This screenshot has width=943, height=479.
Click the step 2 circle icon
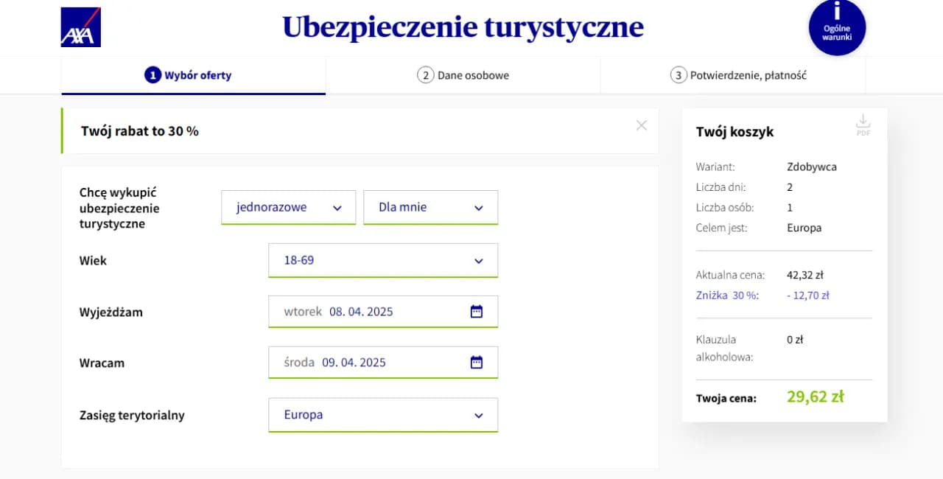pyautogui.click(x=424, y=74)
